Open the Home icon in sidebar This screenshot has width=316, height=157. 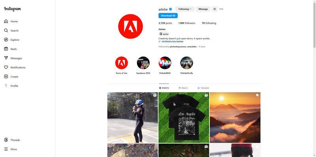pos(6,21)
